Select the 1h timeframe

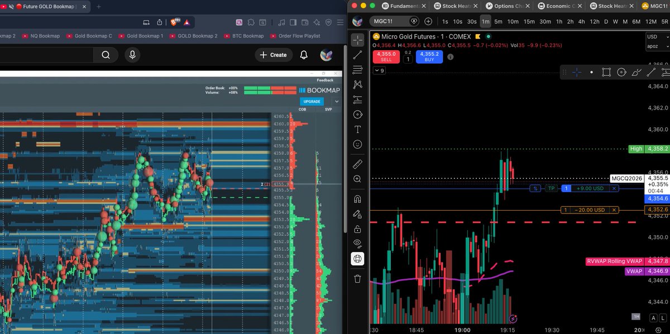coord(559,21)
